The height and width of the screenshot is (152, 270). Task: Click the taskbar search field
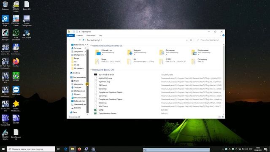click(31, 149)
